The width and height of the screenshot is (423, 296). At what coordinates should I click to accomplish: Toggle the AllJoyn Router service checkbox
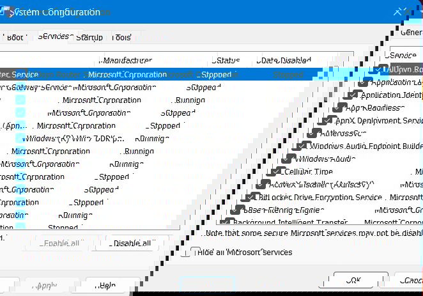point(378,70)
